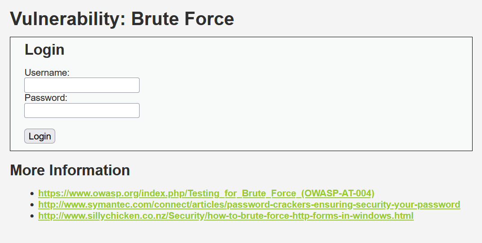Image resolution: width=482 pixels, height=243 pixels.
Task: Click the "(OWASP-AT-004)" portion of the first link
Action: pyautogui.click(x=337, y=193)
